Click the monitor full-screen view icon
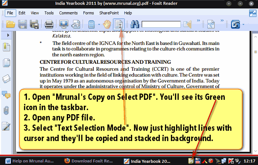 point(64,24)
